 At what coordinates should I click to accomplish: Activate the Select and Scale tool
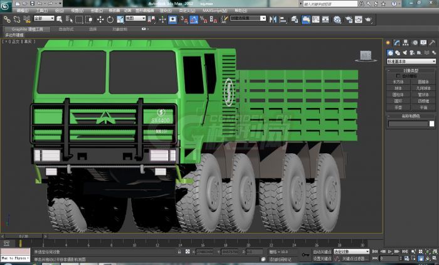pos(120,19)
